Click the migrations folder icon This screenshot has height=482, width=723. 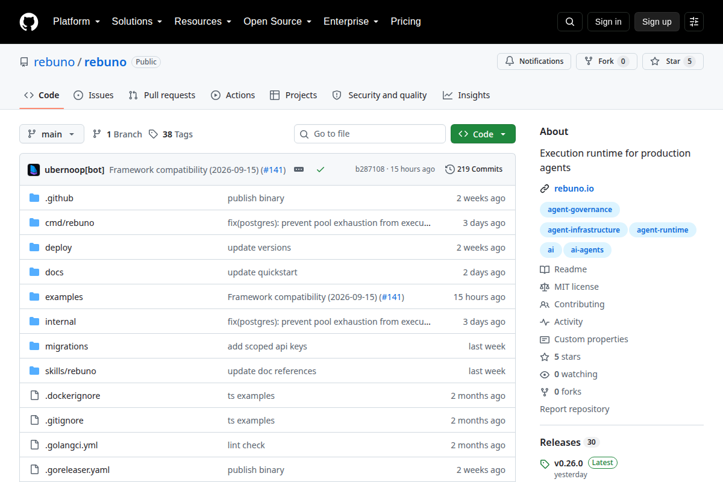pyautogui.click(x=34, y=346)
